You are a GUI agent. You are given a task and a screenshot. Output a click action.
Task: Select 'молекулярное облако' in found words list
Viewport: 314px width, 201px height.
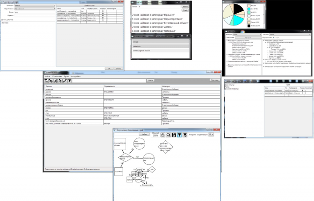160,51
